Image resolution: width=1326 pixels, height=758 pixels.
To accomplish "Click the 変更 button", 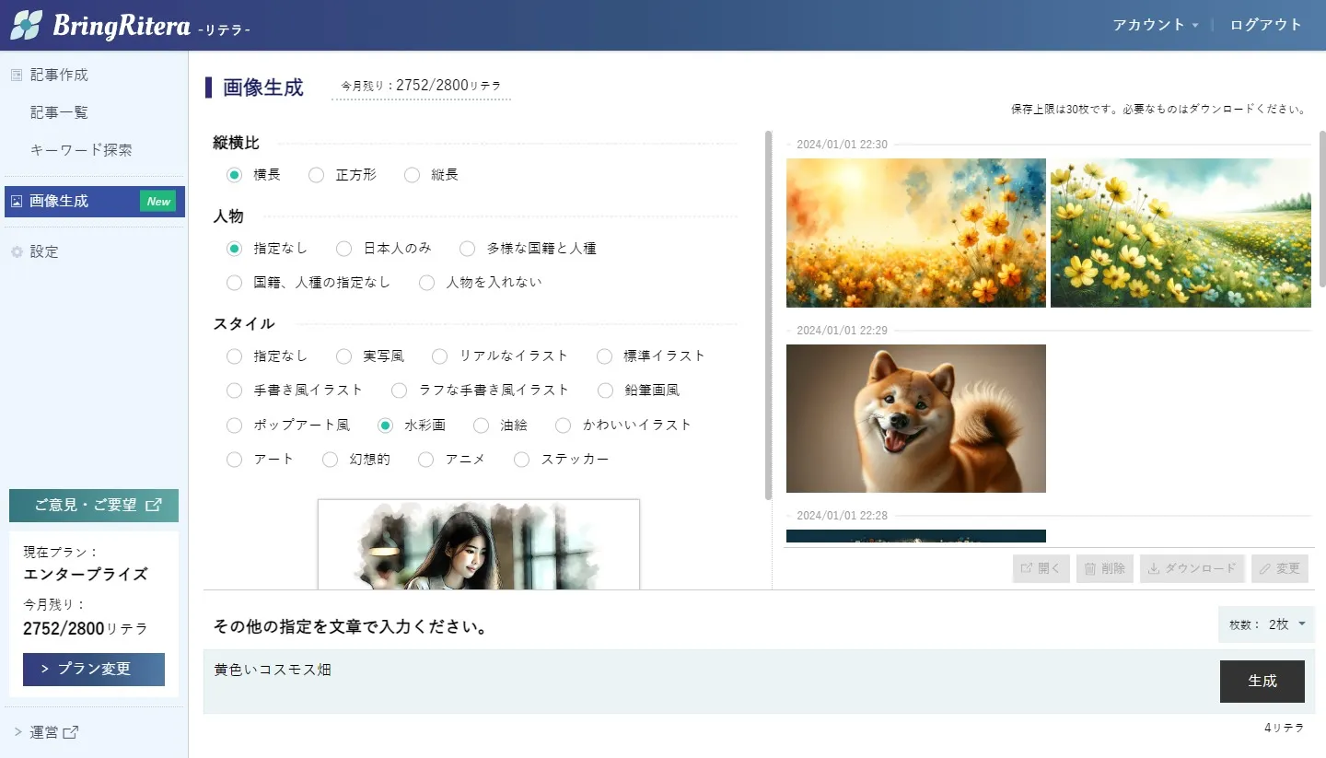I will pyautogui.click(x=1280, y=568).
